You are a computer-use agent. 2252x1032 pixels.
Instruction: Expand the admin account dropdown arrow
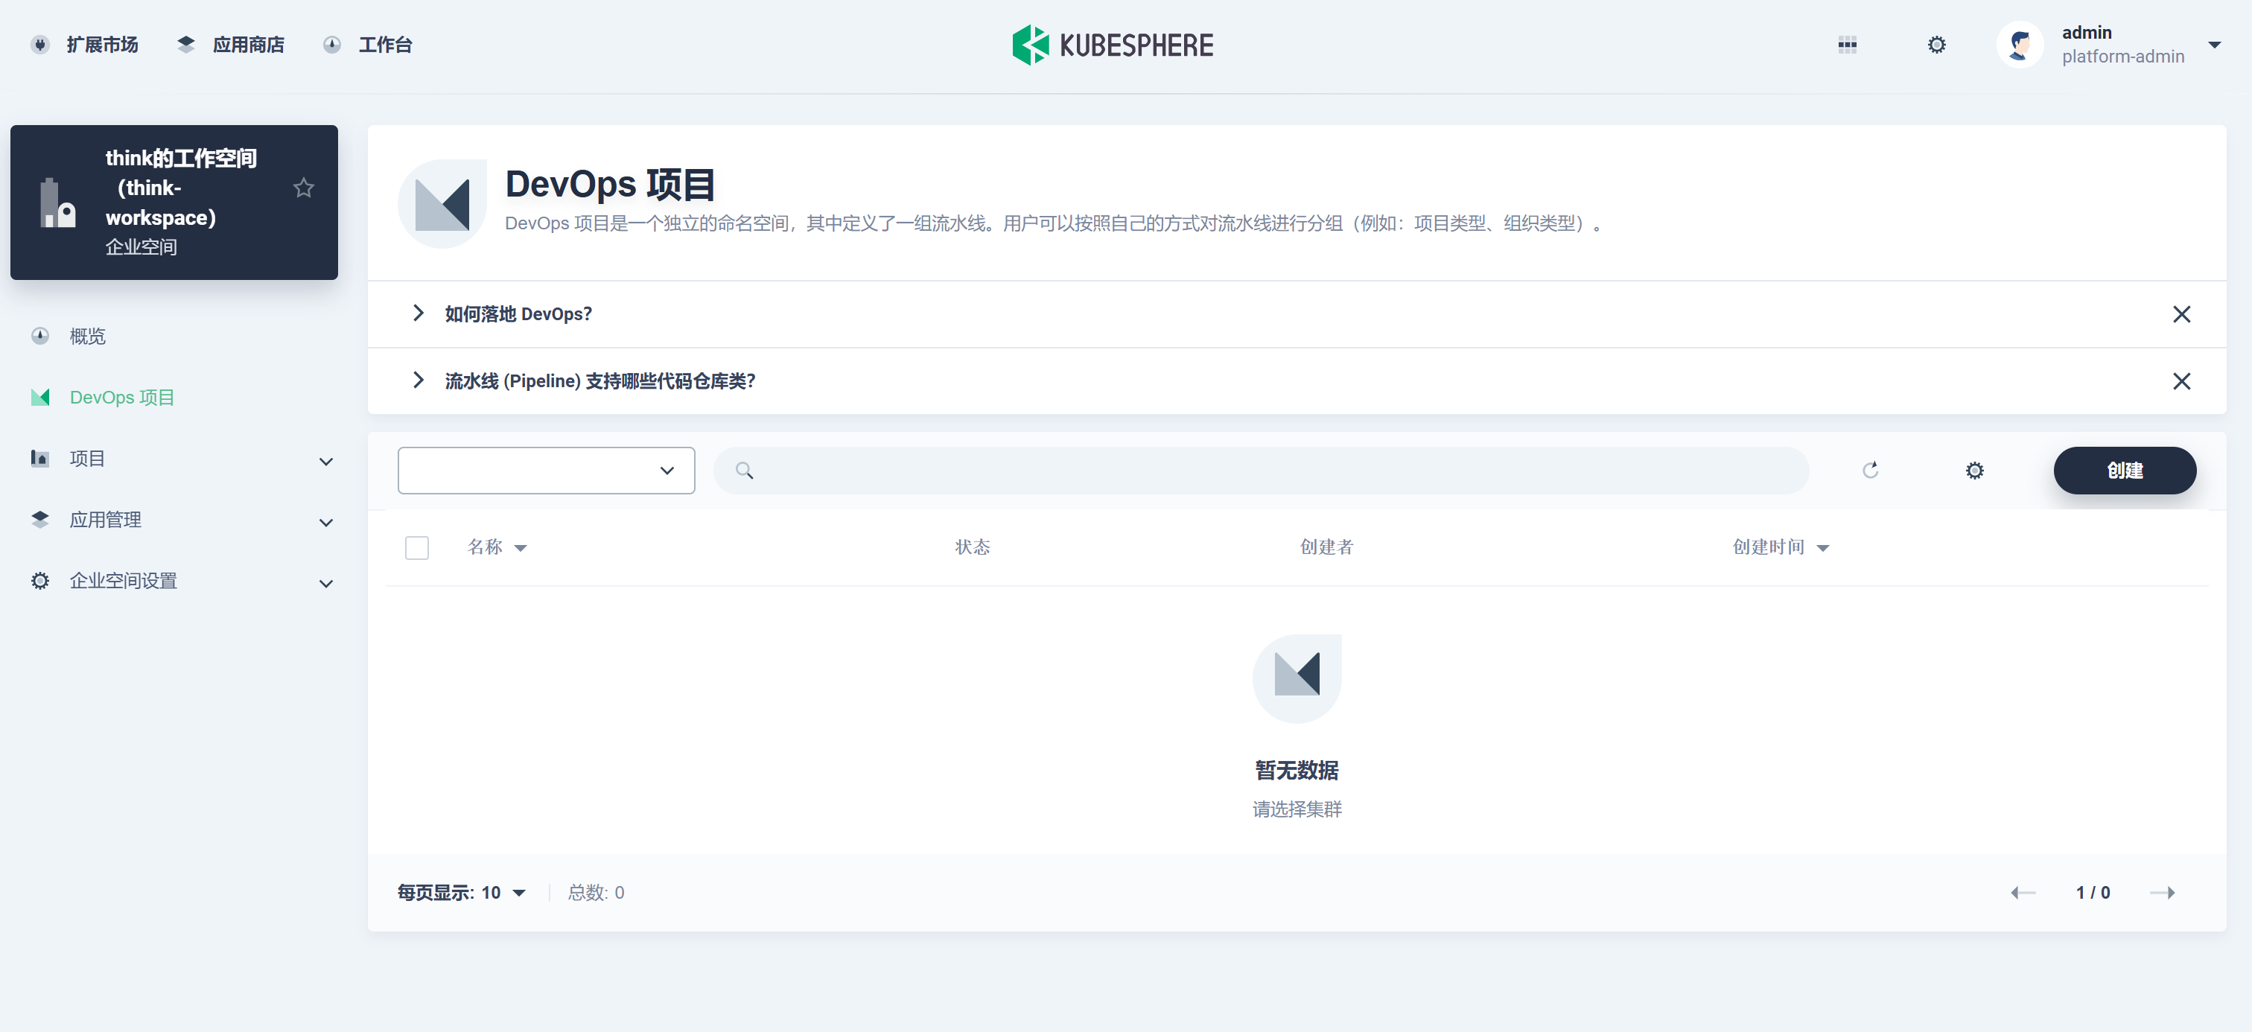(2213, 45)
